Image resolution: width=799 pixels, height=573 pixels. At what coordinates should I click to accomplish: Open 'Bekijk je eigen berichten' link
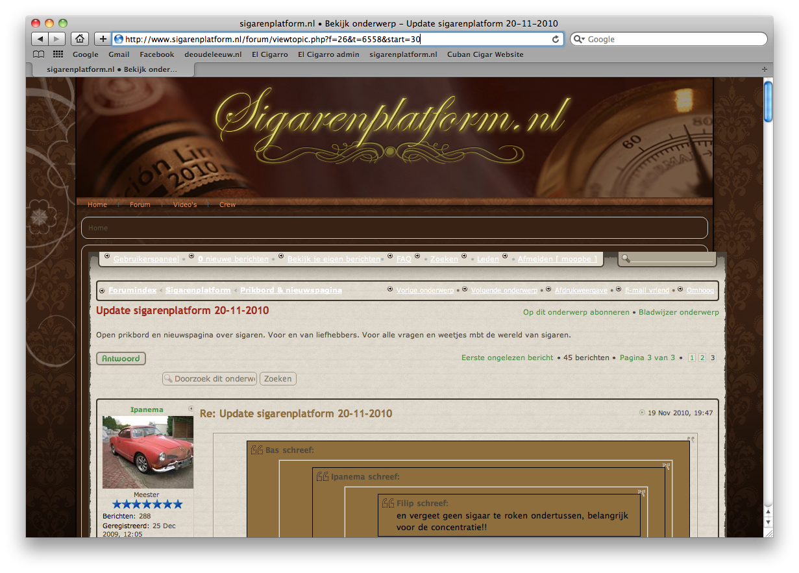334,259
